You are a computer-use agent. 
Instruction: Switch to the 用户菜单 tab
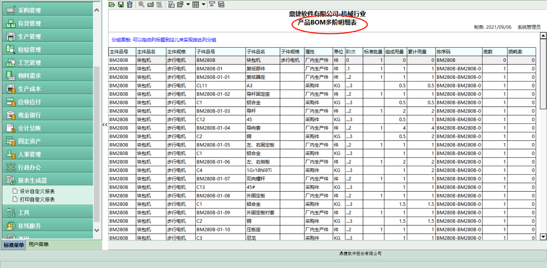point(38,244)
